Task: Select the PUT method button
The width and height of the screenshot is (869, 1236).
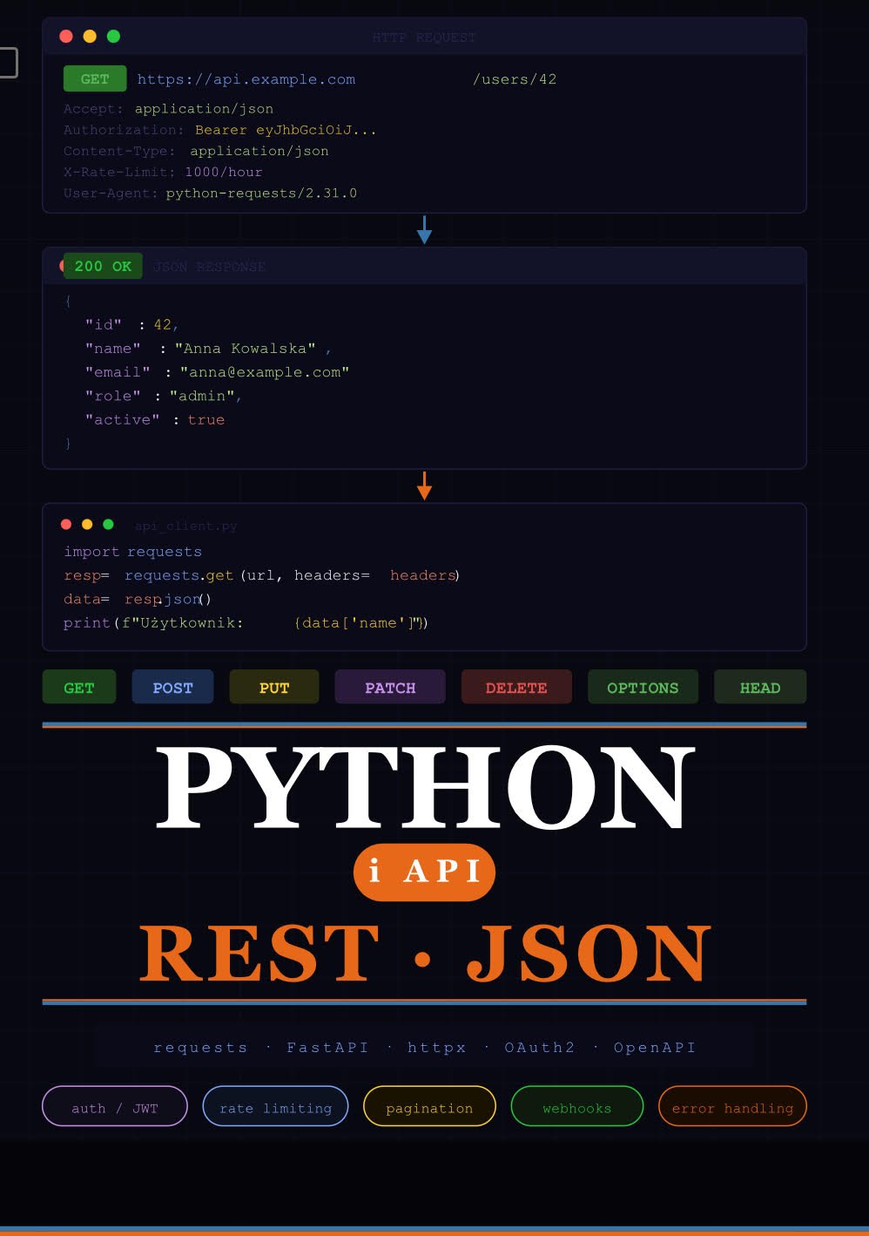Action: [x=274, y=688]
